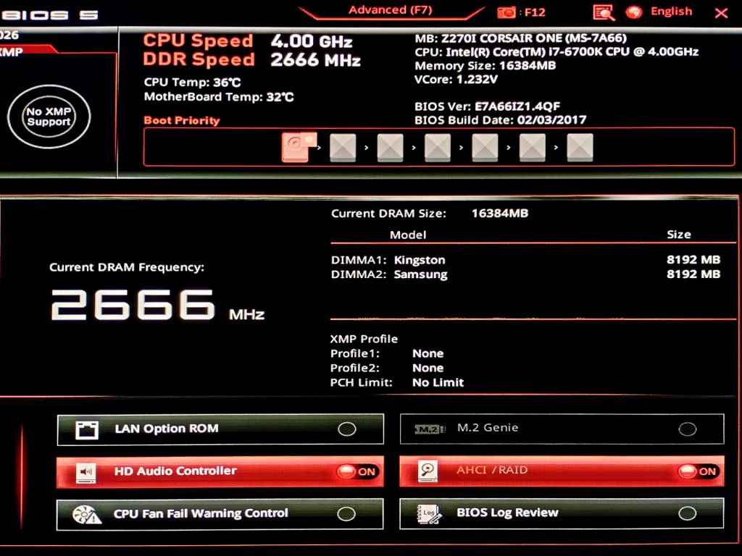742x556 pixels.
Task: Click the LAN Option ROM network icon
Action: [x=87, y=429]
